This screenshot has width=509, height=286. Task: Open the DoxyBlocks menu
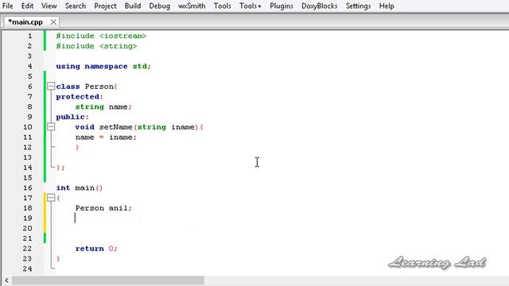(x=320, y=6)
